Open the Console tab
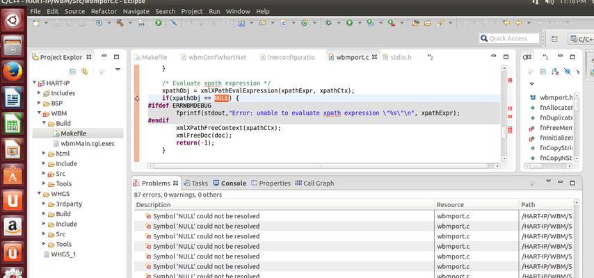Viewport: 594px width, 278px height. (230, 183)
